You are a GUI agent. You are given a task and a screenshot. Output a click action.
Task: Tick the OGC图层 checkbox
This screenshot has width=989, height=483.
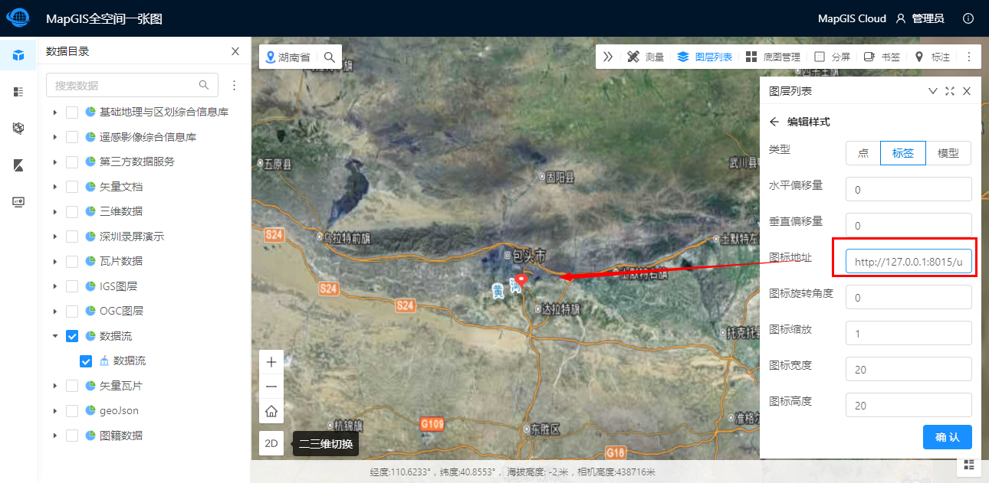[x=72, y=311]
